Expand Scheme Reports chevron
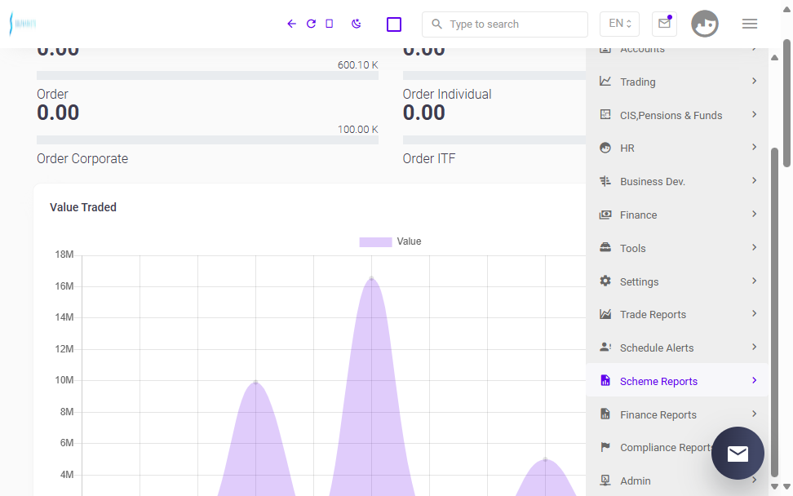This screenshot has width=793, height=496. pyautogui.click(x=754, y=380)
